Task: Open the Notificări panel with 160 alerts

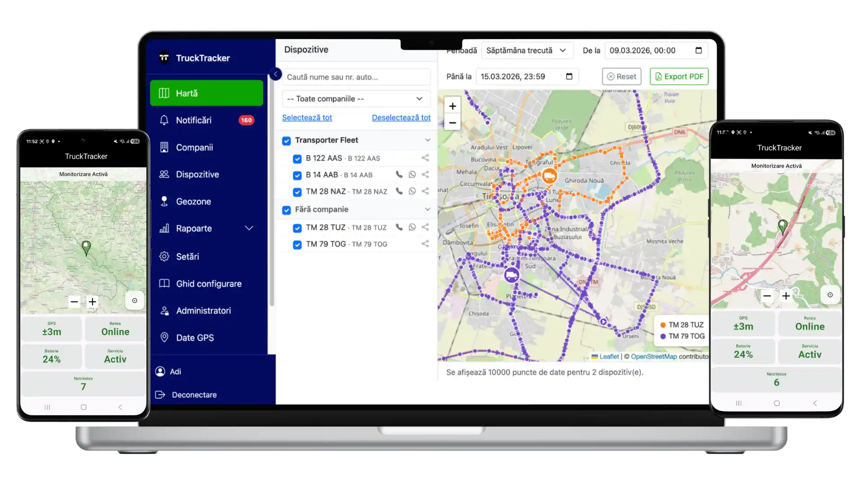Action: tap(194, 120)
